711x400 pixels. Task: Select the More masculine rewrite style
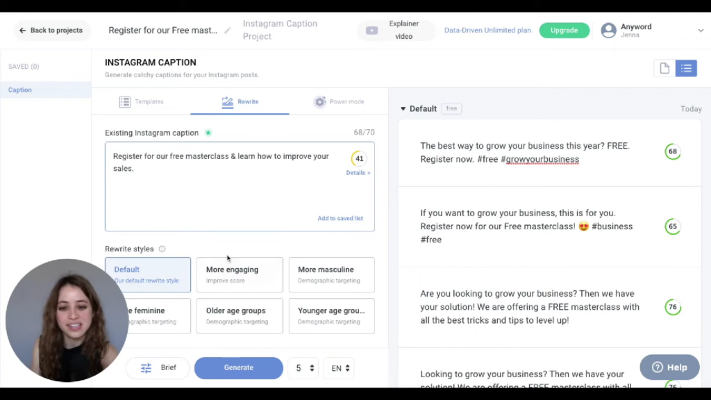tap(331, 274)
